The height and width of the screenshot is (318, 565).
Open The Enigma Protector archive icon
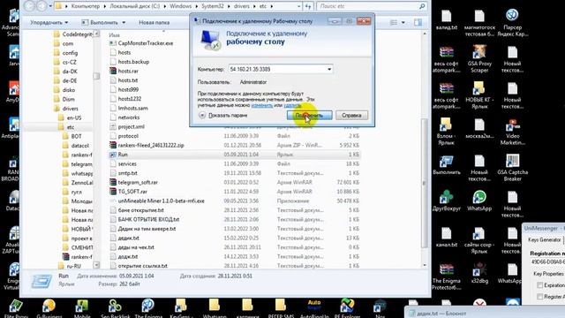(x=447, y=276)
